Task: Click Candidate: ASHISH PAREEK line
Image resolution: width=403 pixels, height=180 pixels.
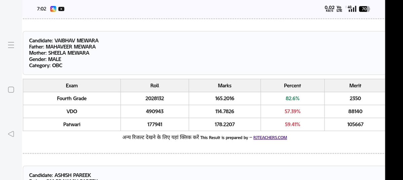Action: [60, 175]
